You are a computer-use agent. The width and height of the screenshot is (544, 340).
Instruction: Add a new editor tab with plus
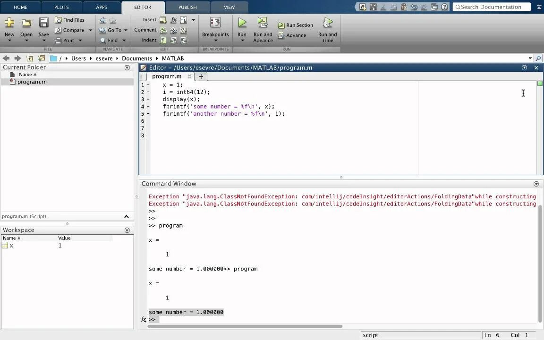pos(201,76)
